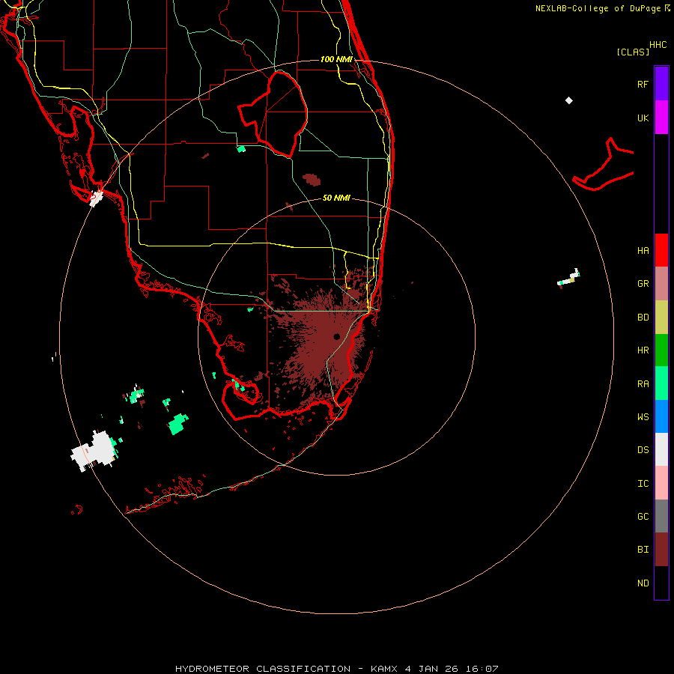Click the RF purple legend swatch
The image size is (674, 674).
661,84
